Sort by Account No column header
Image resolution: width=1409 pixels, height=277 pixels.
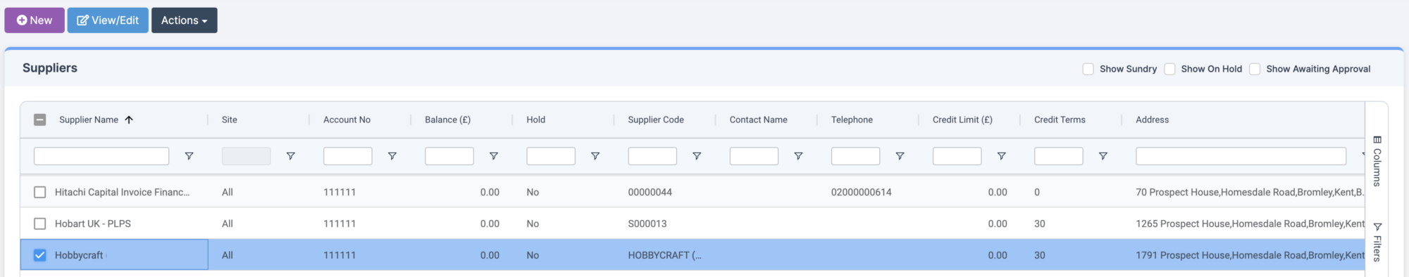pos(347,120)
